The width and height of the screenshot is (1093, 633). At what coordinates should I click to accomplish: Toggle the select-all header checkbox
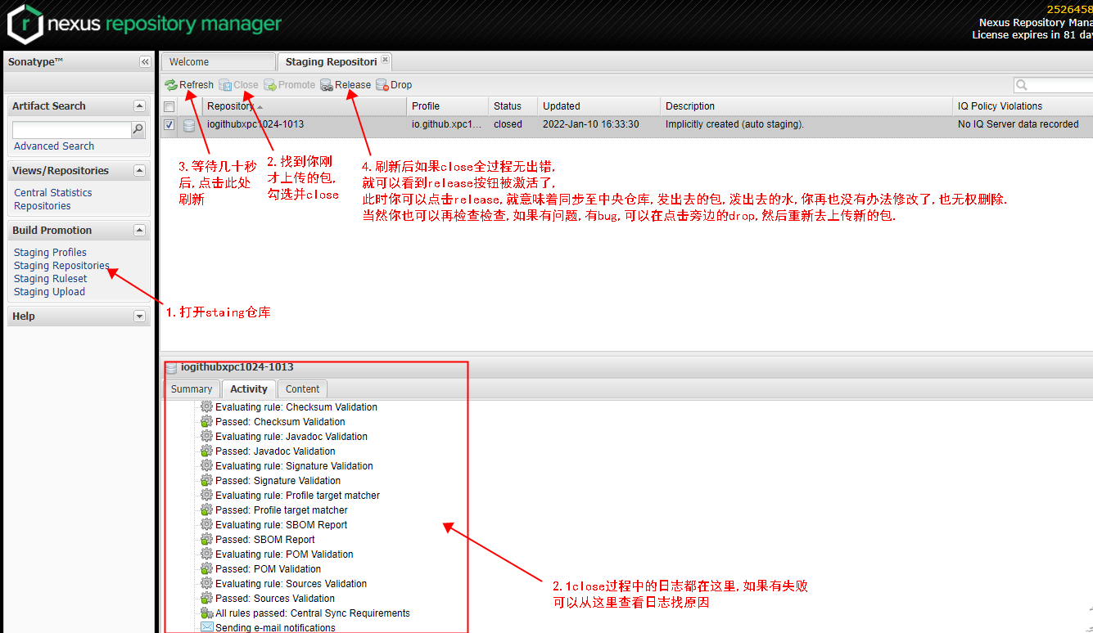[169, 106]
